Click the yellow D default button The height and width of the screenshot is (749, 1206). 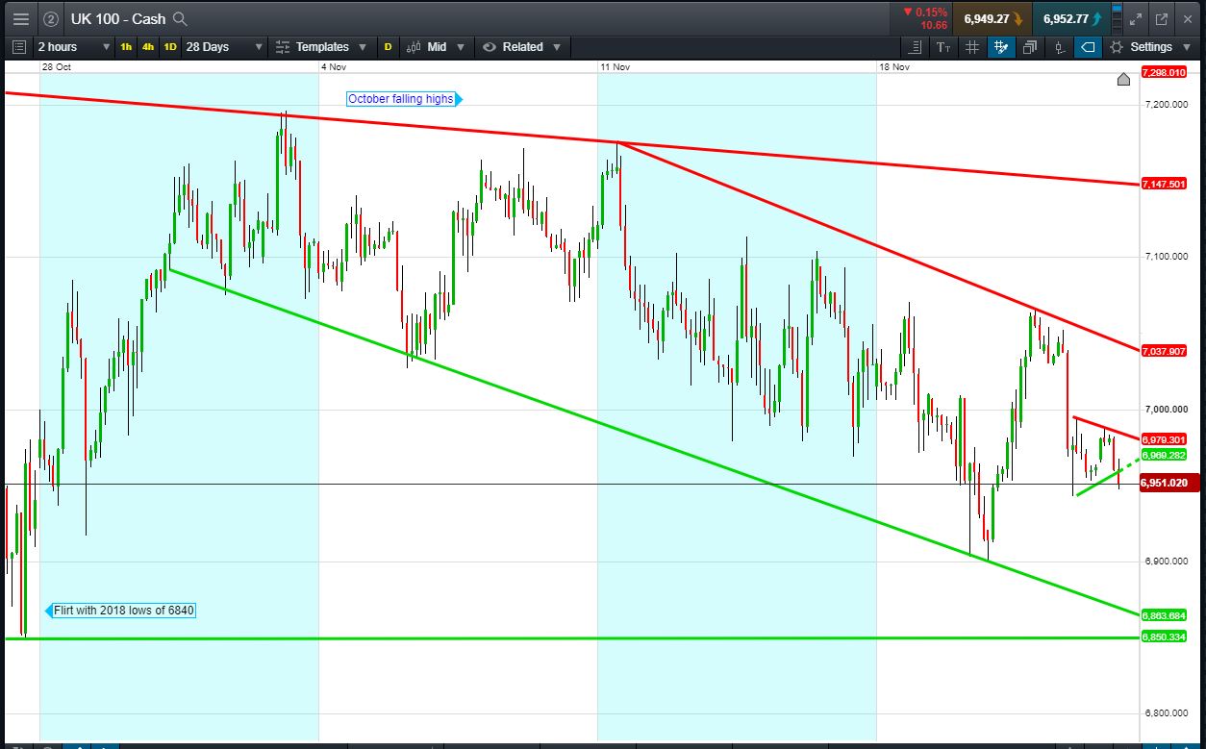pos(389,46)
